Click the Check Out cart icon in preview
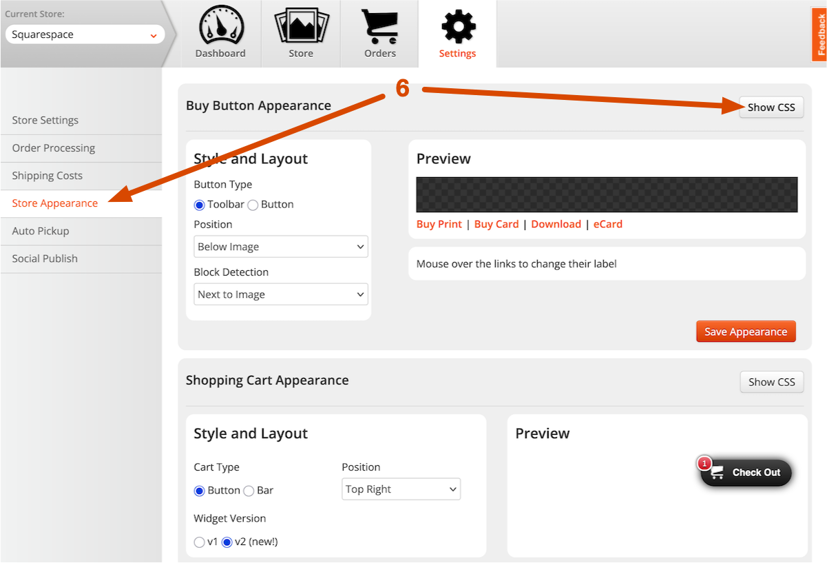The width and height of the screenshot is (827, 563). tap(718, 473)
